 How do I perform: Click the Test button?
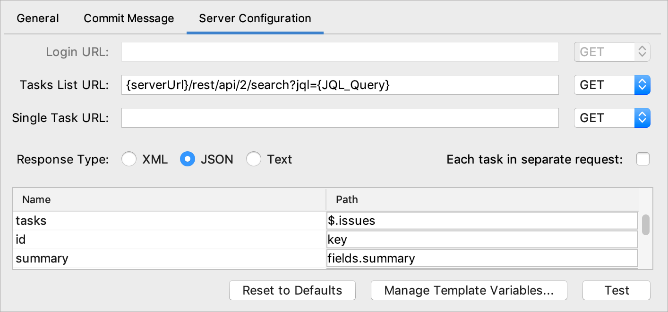[x=616, y=290]
